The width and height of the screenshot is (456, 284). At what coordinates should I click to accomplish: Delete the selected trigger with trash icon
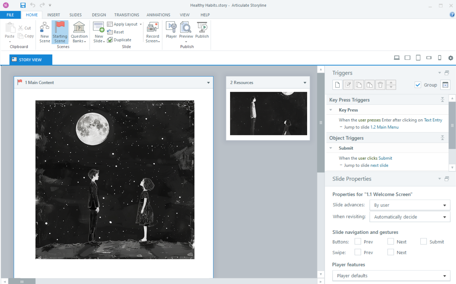[x=380, y=85]
